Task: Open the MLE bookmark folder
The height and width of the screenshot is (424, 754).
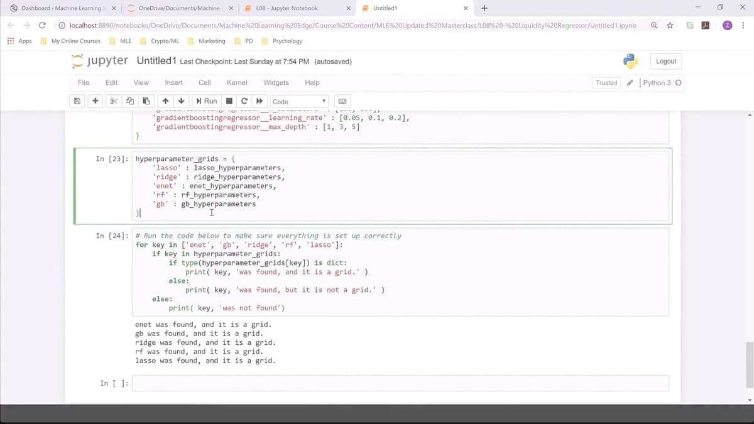Action: click(x=120, y=41)
